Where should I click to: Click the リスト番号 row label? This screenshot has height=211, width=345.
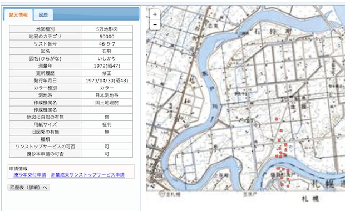[x=45, y=44]
